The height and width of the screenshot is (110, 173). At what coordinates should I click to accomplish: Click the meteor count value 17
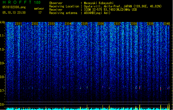[x=40, y=13]
